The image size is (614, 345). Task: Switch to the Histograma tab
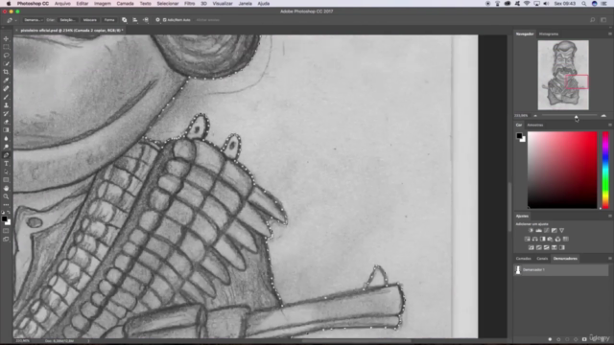coord(548,34)
